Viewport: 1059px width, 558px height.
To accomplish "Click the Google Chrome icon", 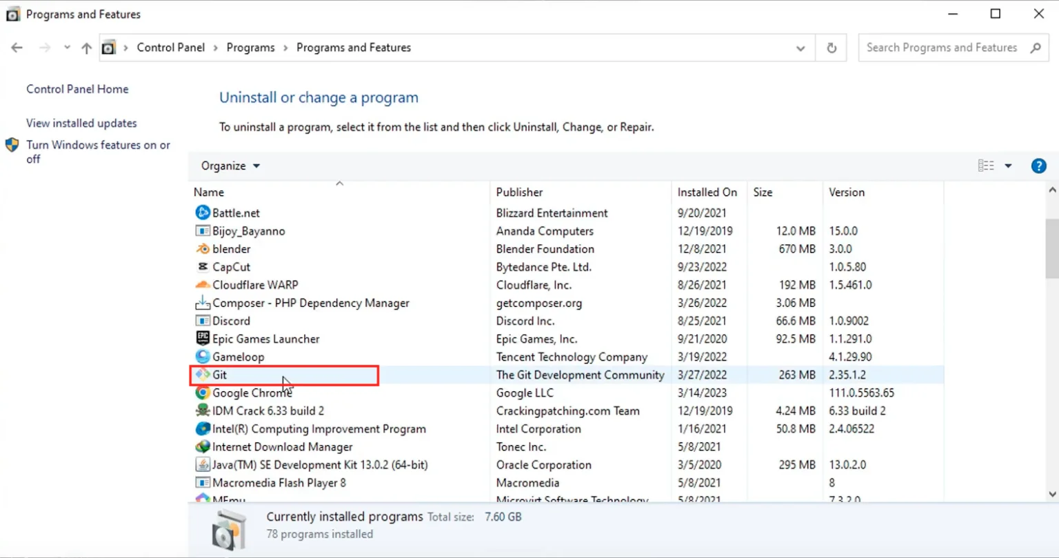I will pyautogui.click(x=202, y=392).
